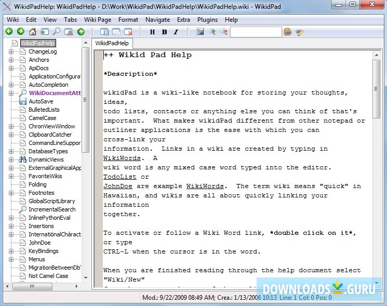Expand the Footnotes tree node
This screenshot has height=306, width=387.
click(x=11, y=193)
